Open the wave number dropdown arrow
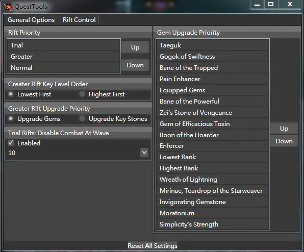Image resolution: width=304 pixels, height=252 pixels. (144, 153)
